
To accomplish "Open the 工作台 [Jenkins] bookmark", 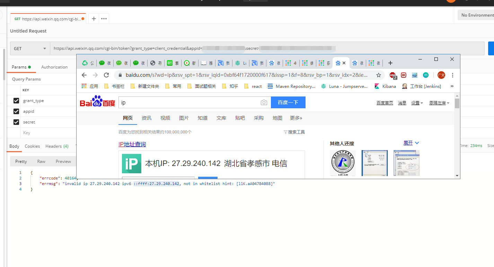I will pyautogui.click(x=421, y=86).
